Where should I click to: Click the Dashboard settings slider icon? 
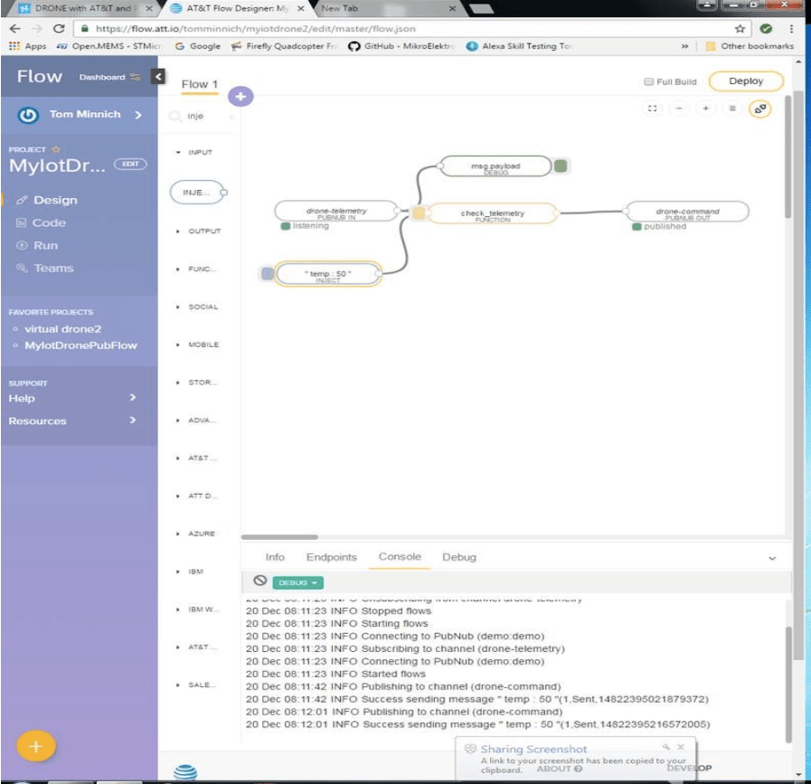pyautogui.click(x=135, y=77)
